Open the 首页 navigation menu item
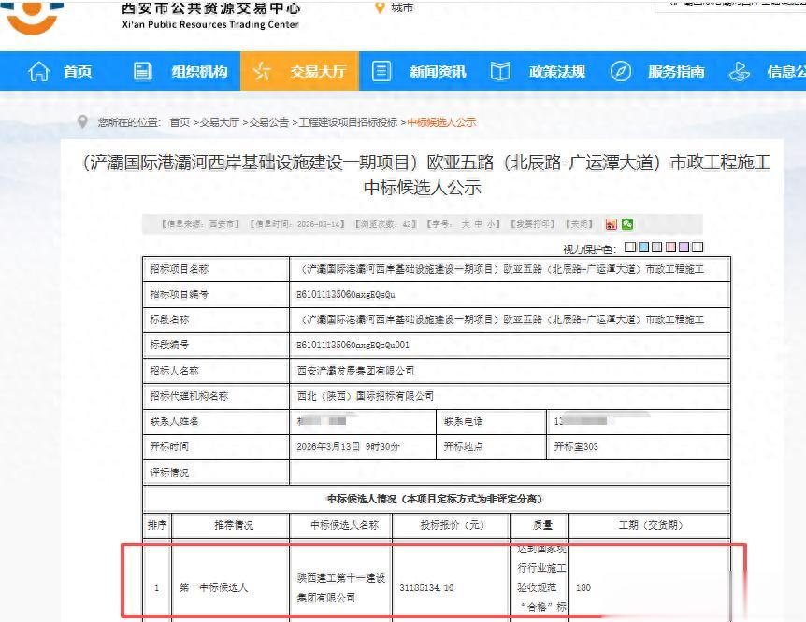 (78, 71)
